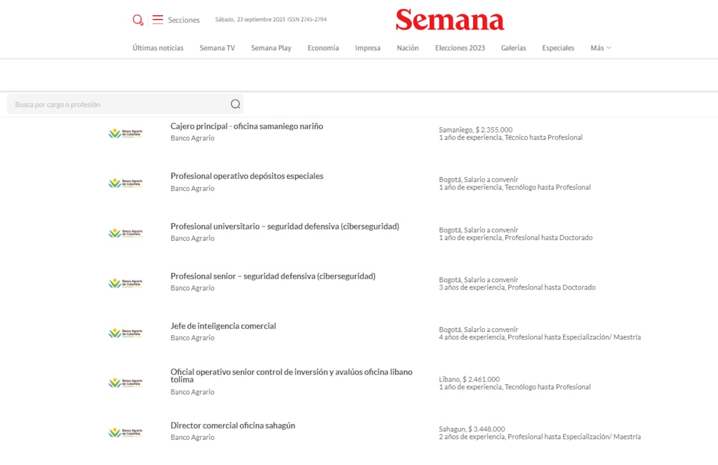The width and height of the screenshot is (718, 465).
Task: Open Profesional senior seguridad defensiva job
Action: [x=273, y=276]
